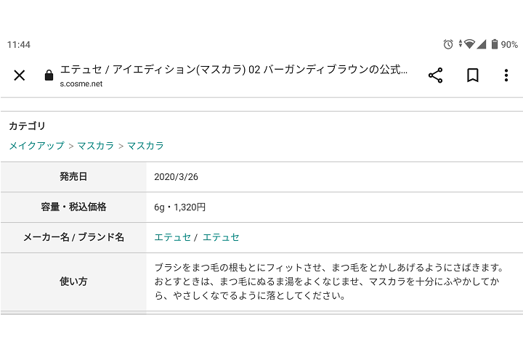Open the last マスカラ breadcrumb link
The image size is (523, 349).
145,146
